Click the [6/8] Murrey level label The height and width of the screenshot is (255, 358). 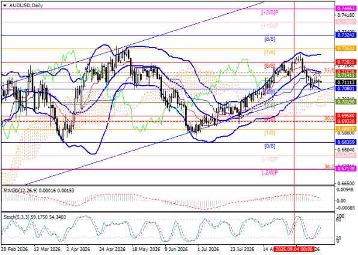click(270, 66)
